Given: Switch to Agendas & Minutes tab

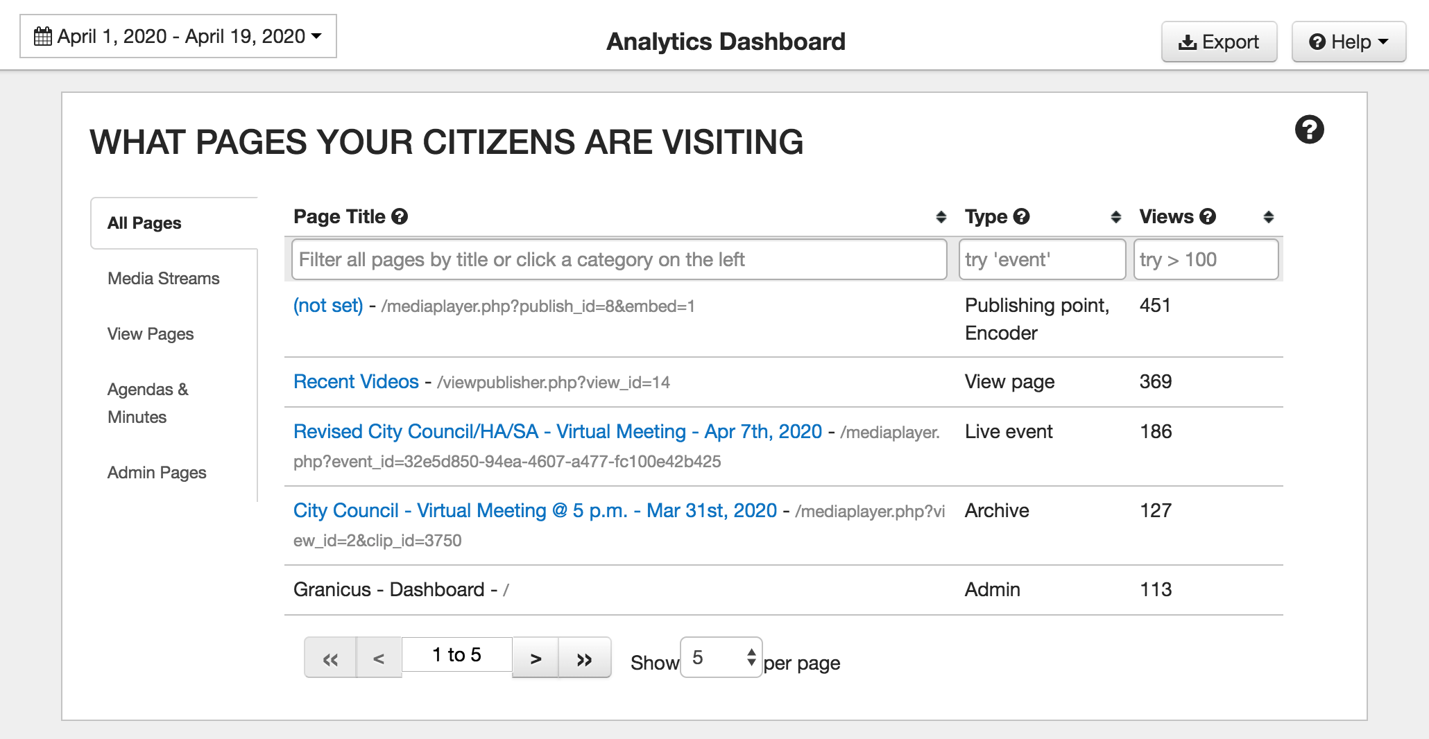Looking at the screenshot, I should 148,403.
